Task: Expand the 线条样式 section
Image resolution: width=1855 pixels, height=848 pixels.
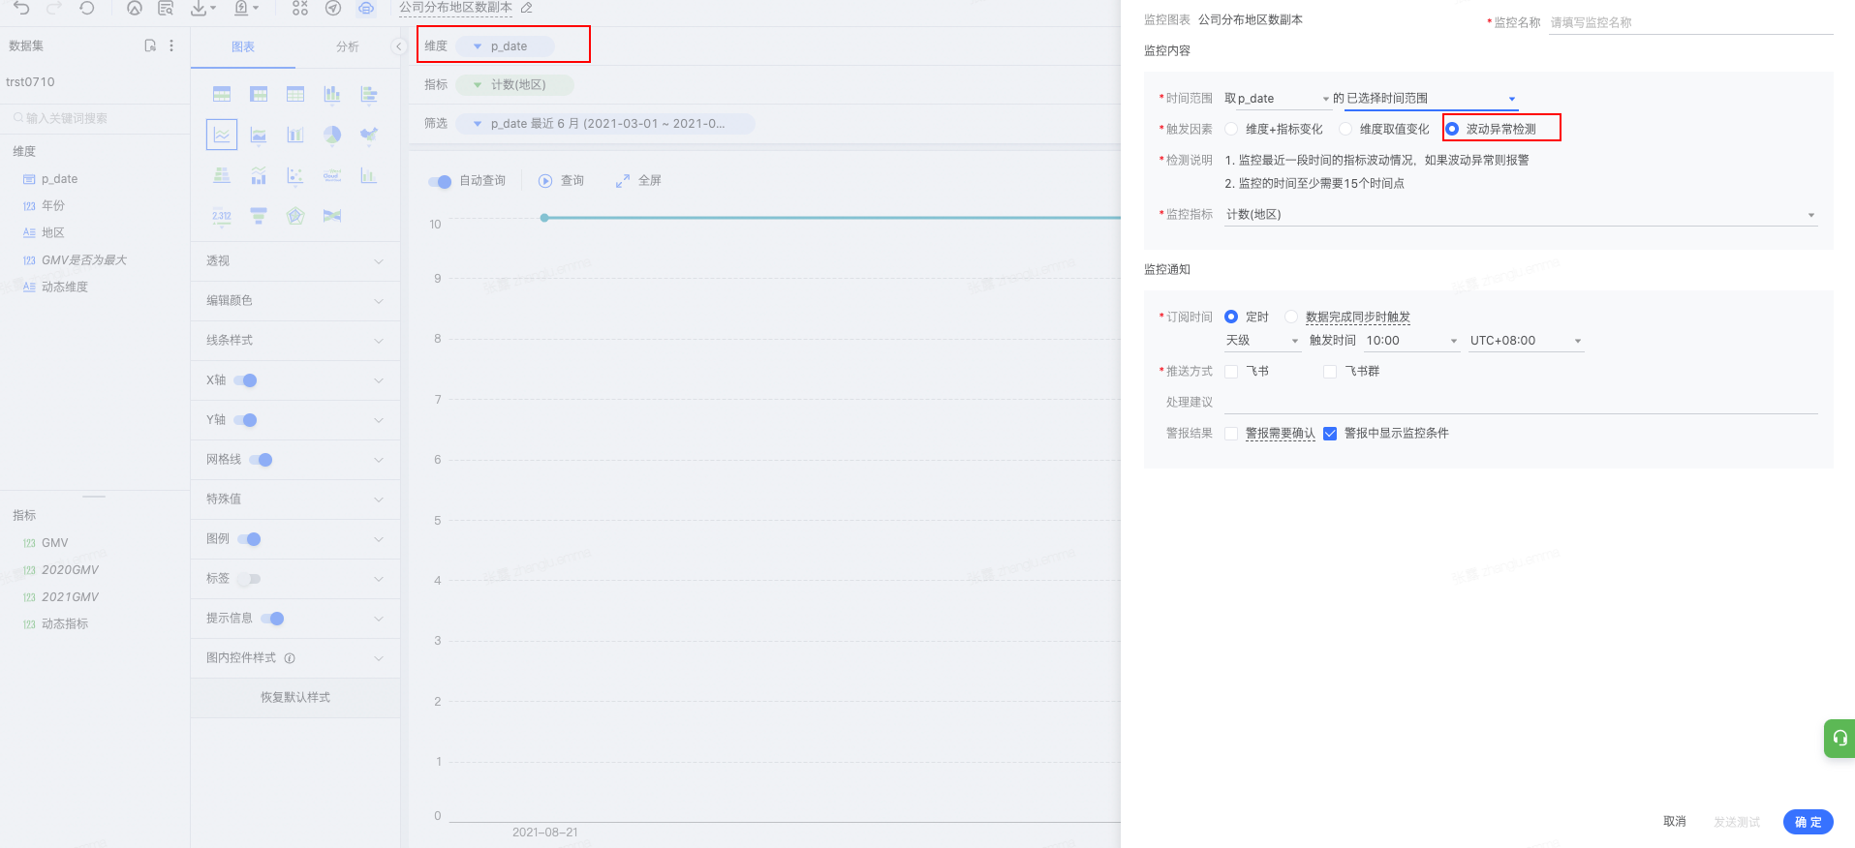Action: coord(294,341)
